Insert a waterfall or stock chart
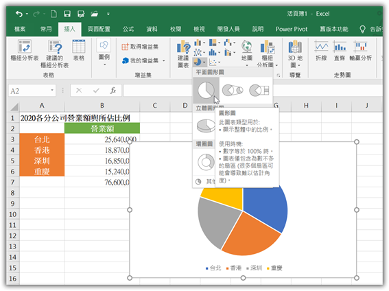Viewport: 389px width, 291px height. [229, 43]
